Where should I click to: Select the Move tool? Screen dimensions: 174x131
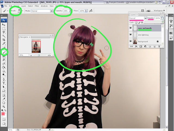[4, 25]
